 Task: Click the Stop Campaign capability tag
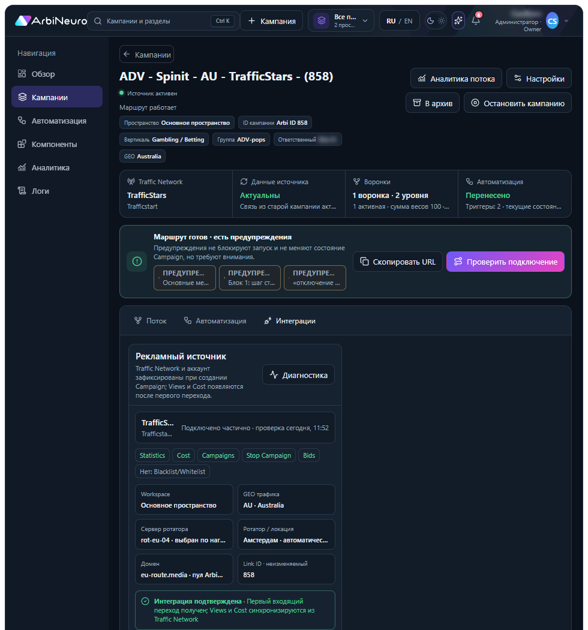269,455
